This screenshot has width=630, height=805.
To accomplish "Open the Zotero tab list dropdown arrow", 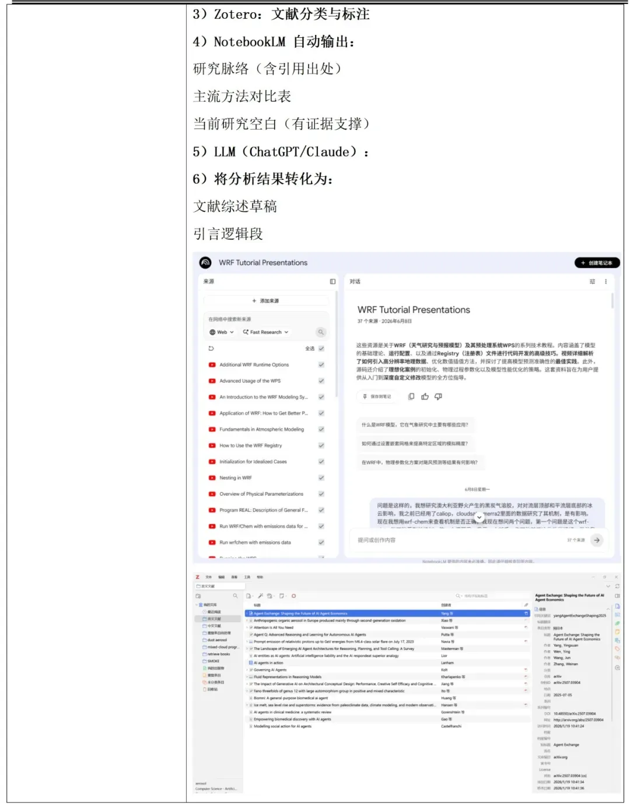I will pyautogui.click(x=608, y=586).
